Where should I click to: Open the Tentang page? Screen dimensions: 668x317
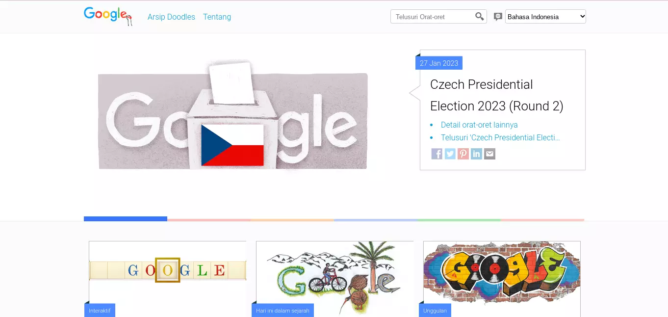coord(217,17)
